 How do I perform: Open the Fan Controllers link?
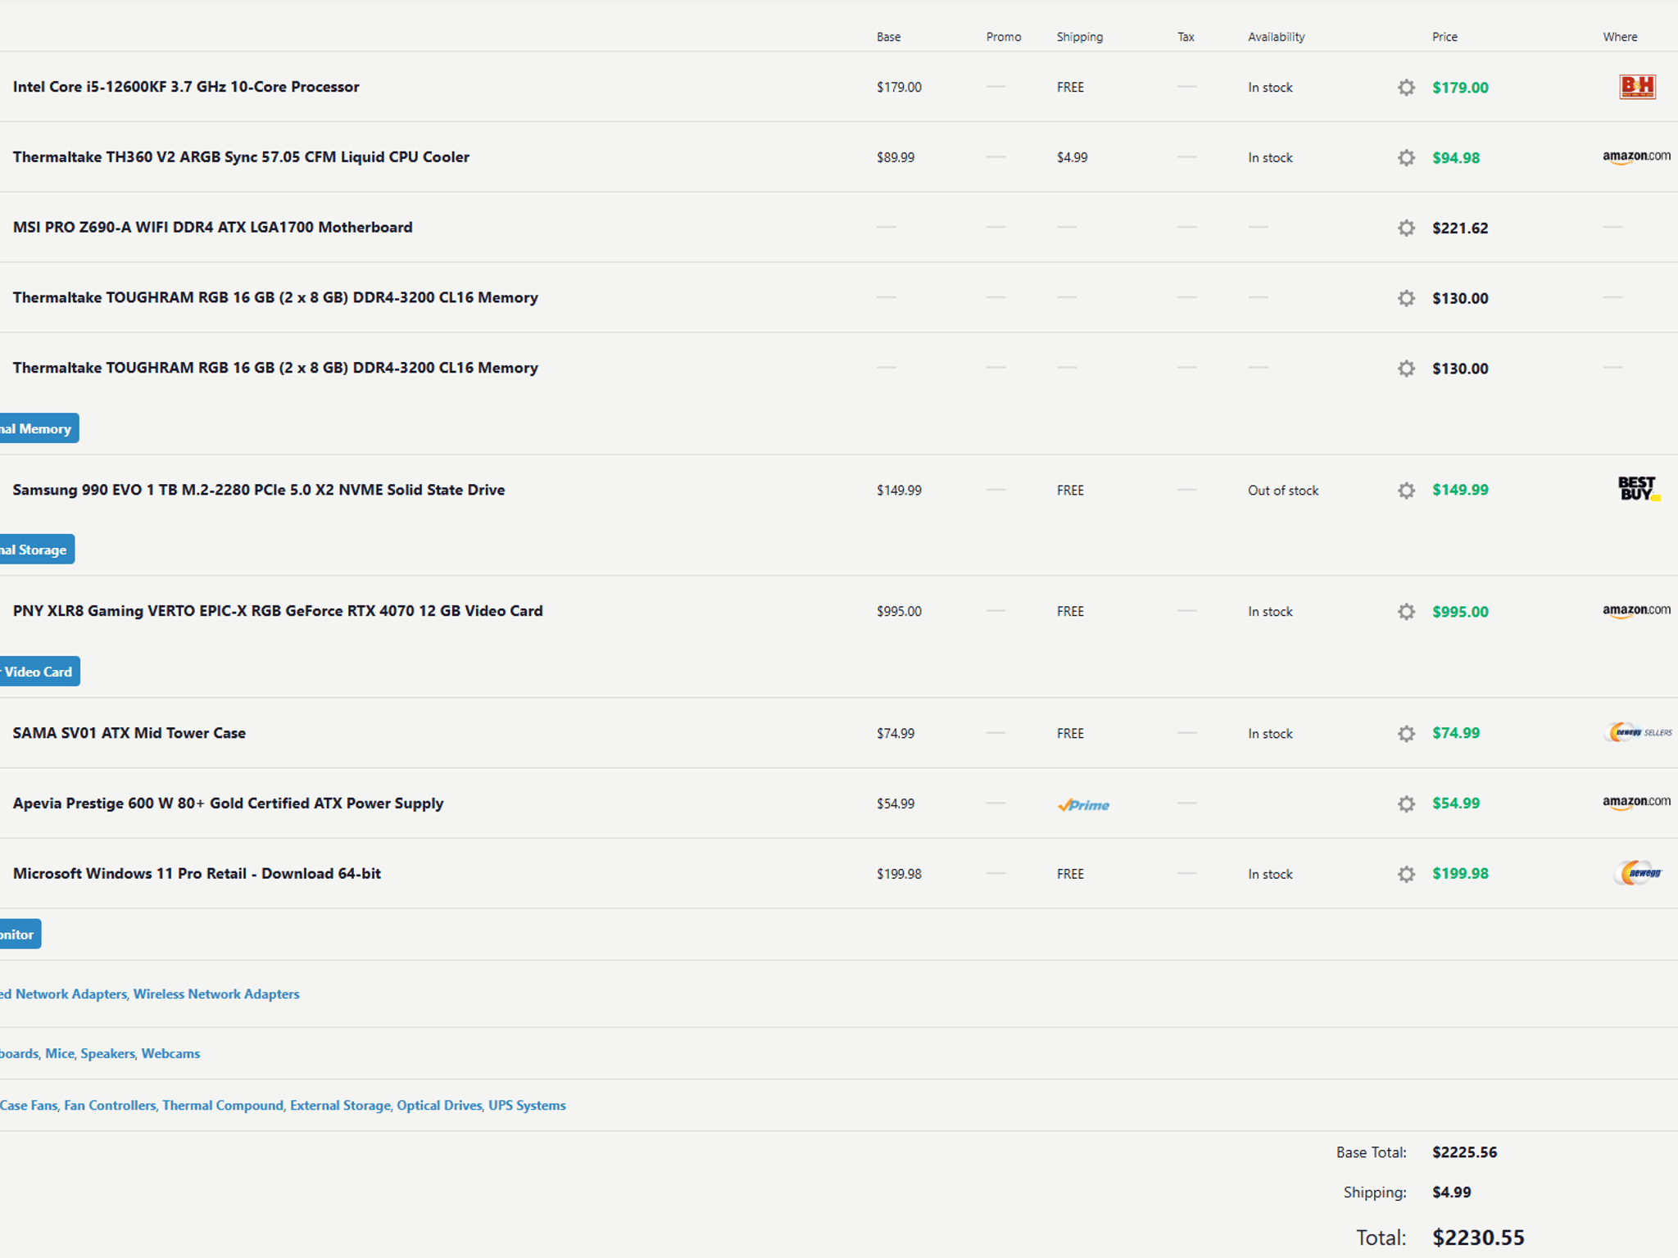110,1106
